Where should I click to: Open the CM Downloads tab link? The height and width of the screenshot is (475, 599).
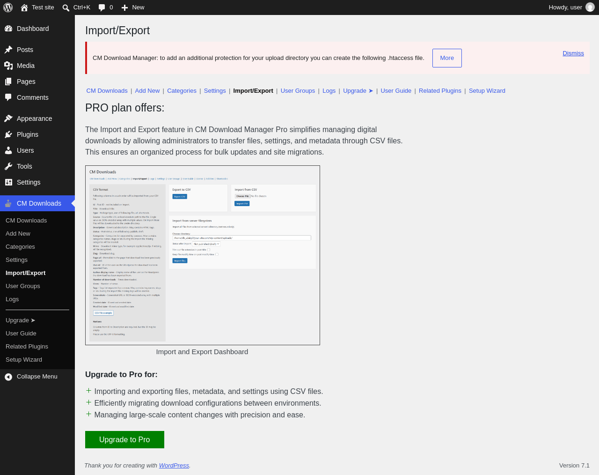click(x=107, y=91)
